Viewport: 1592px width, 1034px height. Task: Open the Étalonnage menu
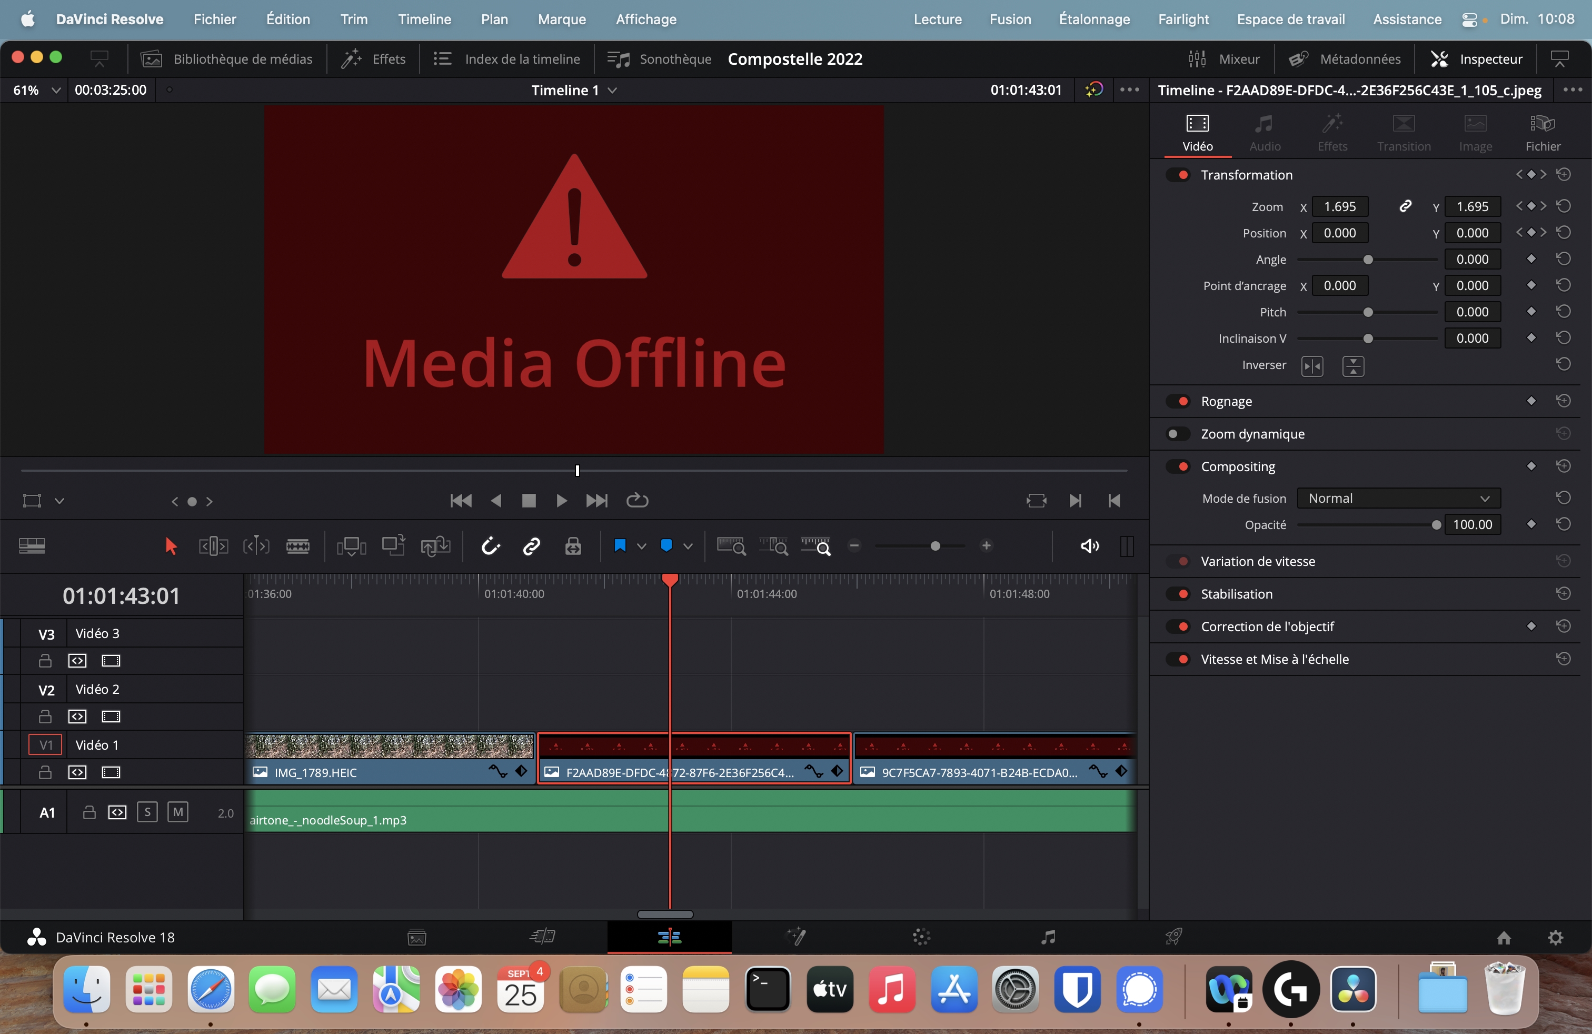[x=1094, y=19]
